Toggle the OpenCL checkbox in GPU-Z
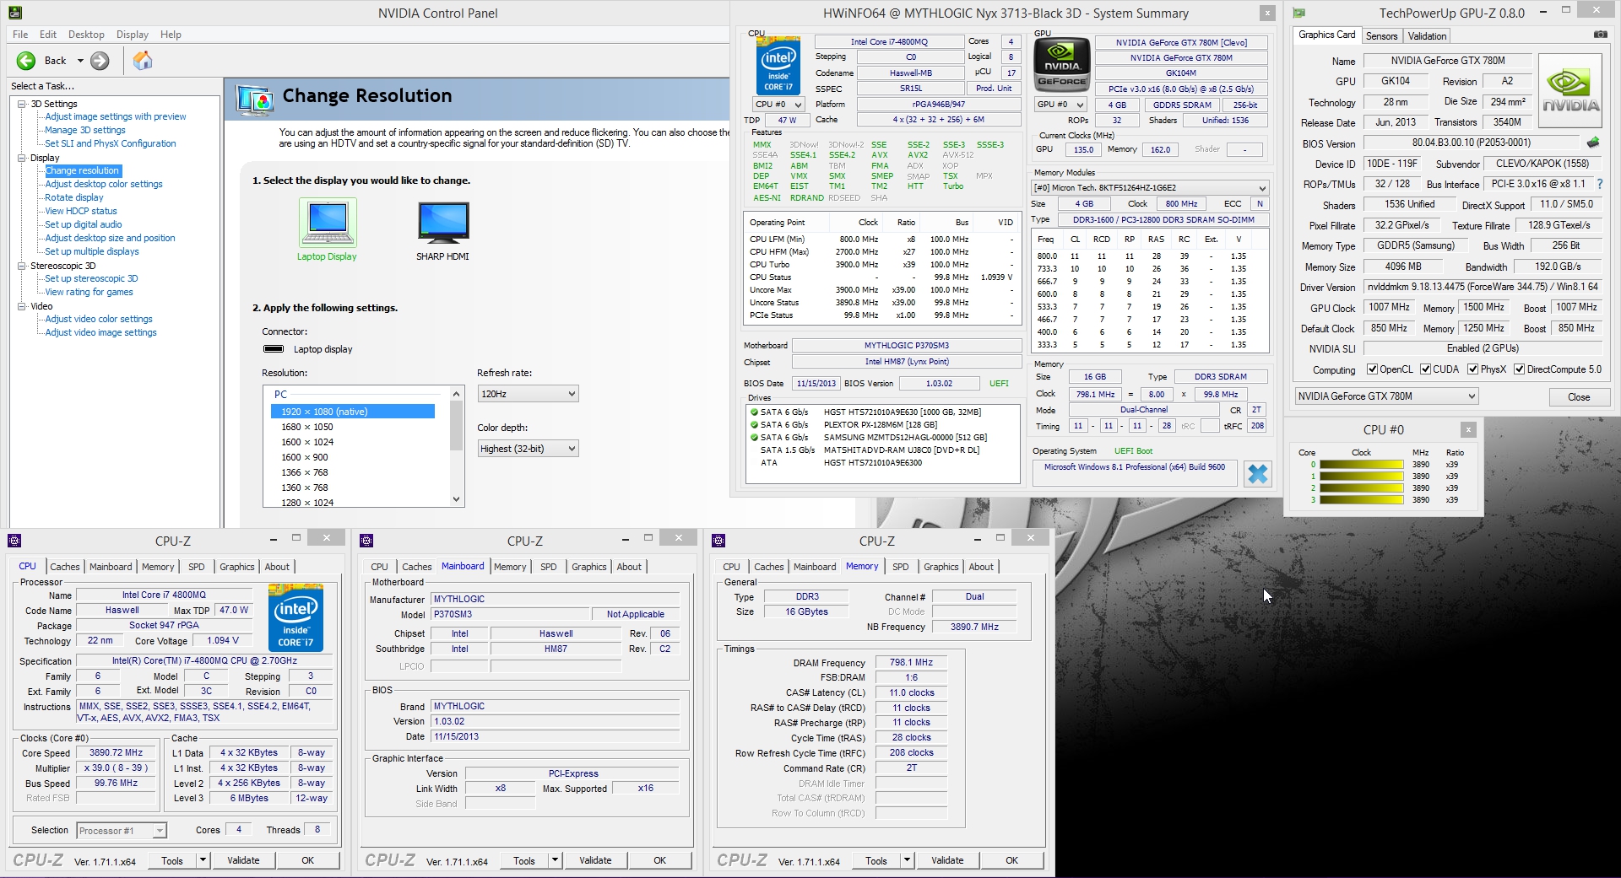This screenshot has width=1621, height=878. (x=1373, y=369)
